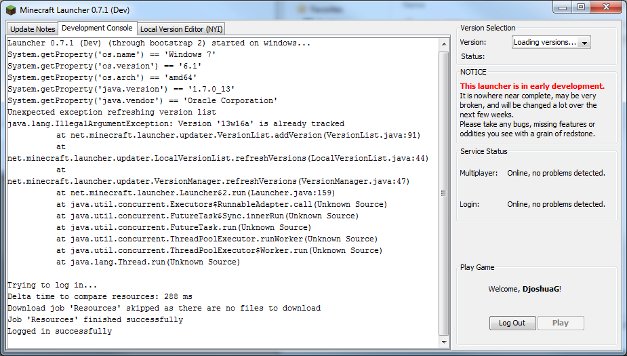Click Multiplayer status 'Online, no problems detected.'
627x356 pixels.
[x=557, y=173]
